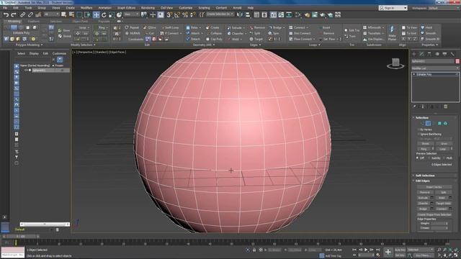The height and width of the screenshot is (259, 461).
Task: Click the large Set Key plus button
Action: coord(388,252)
